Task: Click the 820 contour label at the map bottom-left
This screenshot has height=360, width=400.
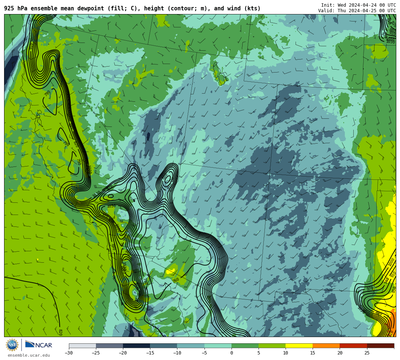Action: (x=60, y=332)
